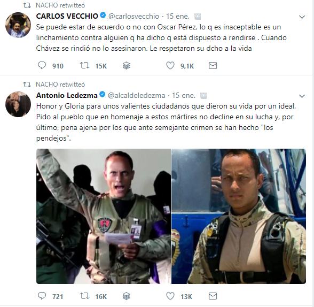This screenshot has width=314, height=307.
Task: Open options chevron on Vecchio's tweet
Action: click(302, 17)
